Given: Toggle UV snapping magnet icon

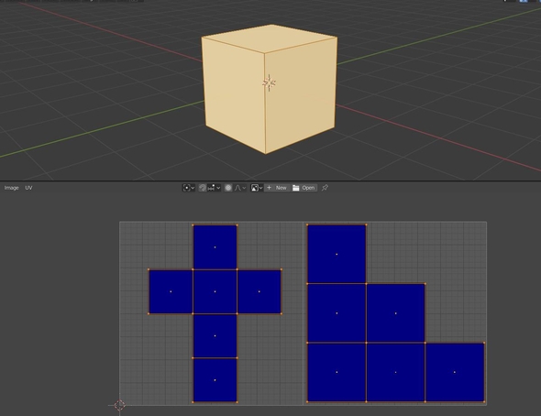Looking at the screenshot, I should pos(203,188).
